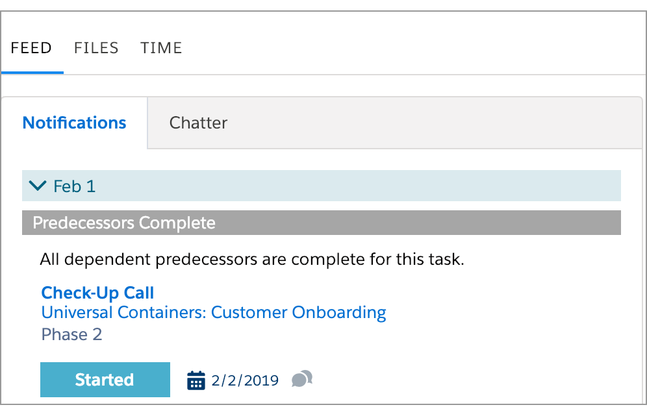Open the calendar icon beside the due date
The image size is (647, 418).
coord(196,380)
